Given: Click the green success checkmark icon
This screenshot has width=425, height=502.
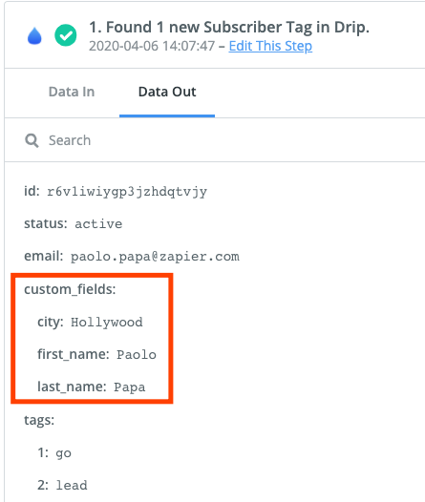Looking at the screenshot, I should pyautogui.click(x=66, y=35).
